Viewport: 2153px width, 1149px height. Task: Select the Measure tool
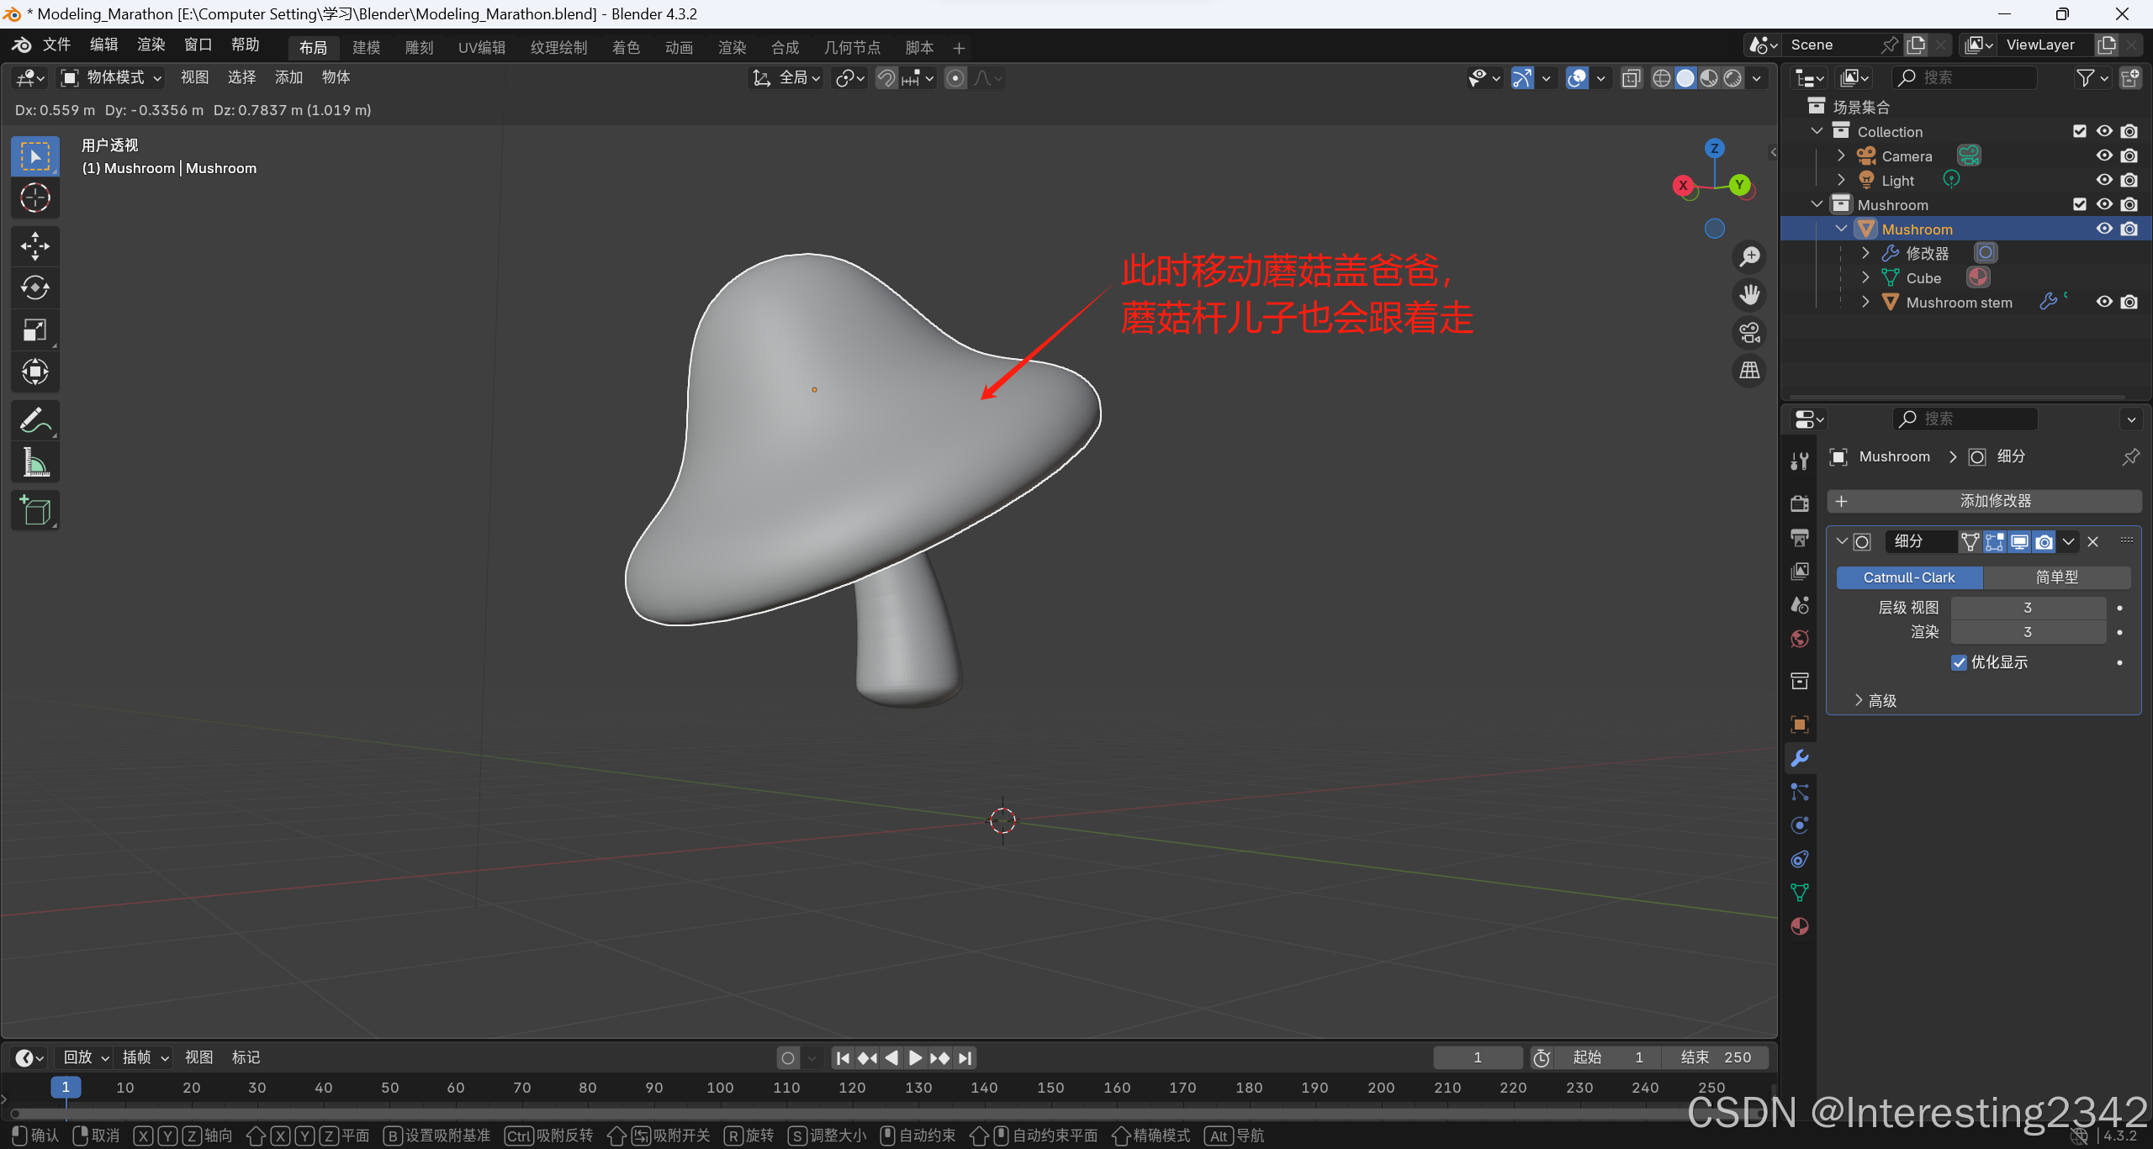[x=34, y=462]
